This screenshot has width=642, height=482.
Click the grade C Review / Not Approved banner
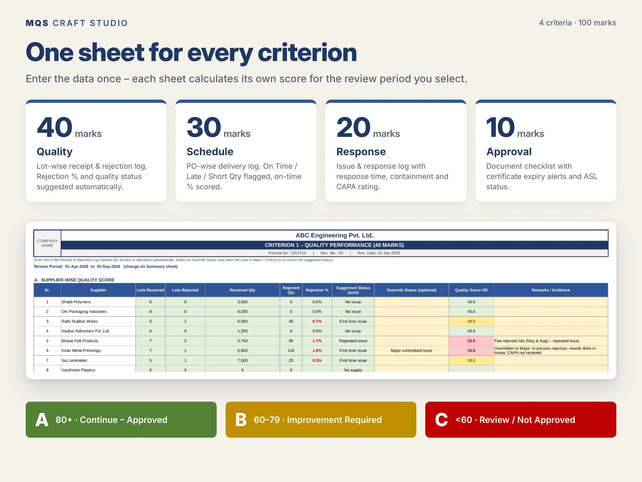[x=521, y=420]
